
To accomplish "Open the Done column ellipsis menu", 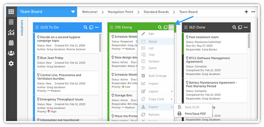I will [x=246, y=27].
